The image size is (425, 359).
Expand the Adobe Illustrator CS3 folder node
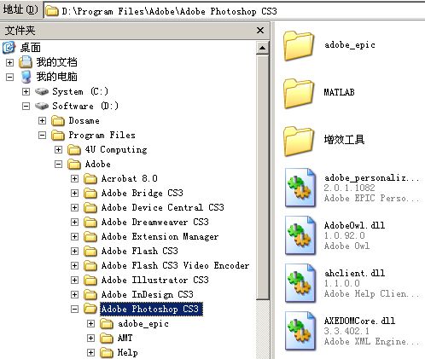pos(74,280)
